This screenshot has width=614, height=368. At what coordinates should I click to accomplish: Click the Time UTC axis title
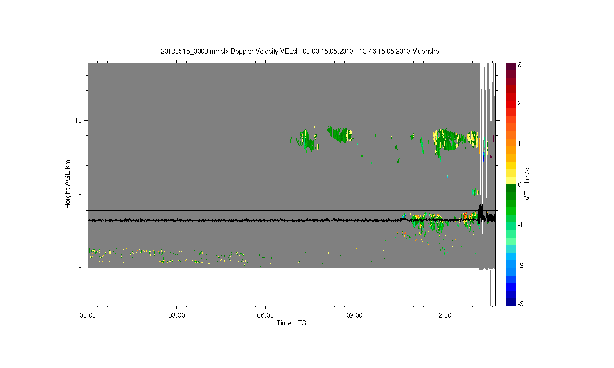[291, 323]
